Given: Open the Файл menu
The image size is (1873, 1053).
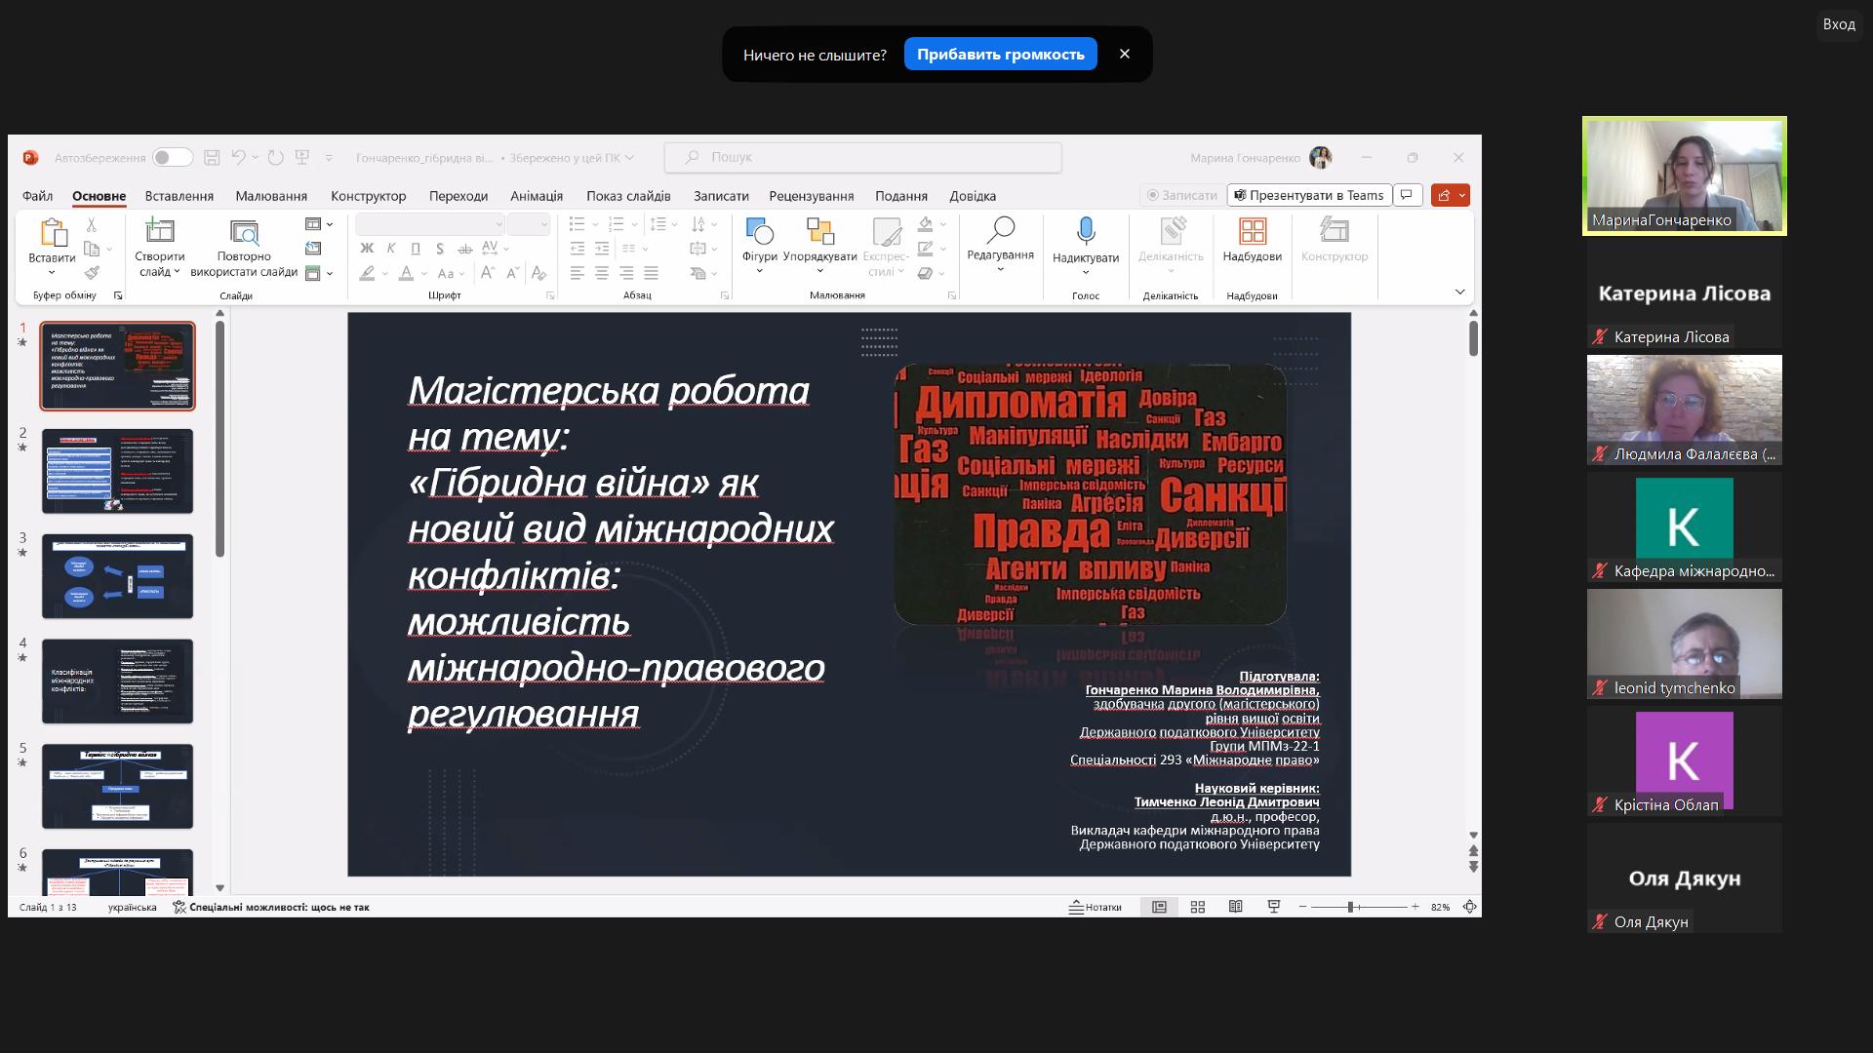Looking at the screenshot, I should tap(37, 196).
